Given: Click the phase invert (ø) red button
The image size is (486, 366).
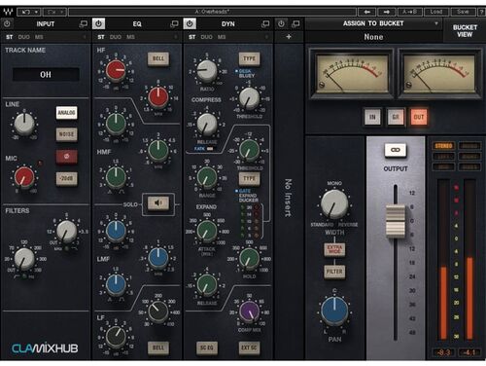Looking at the screenshot, I should [66, 156].
